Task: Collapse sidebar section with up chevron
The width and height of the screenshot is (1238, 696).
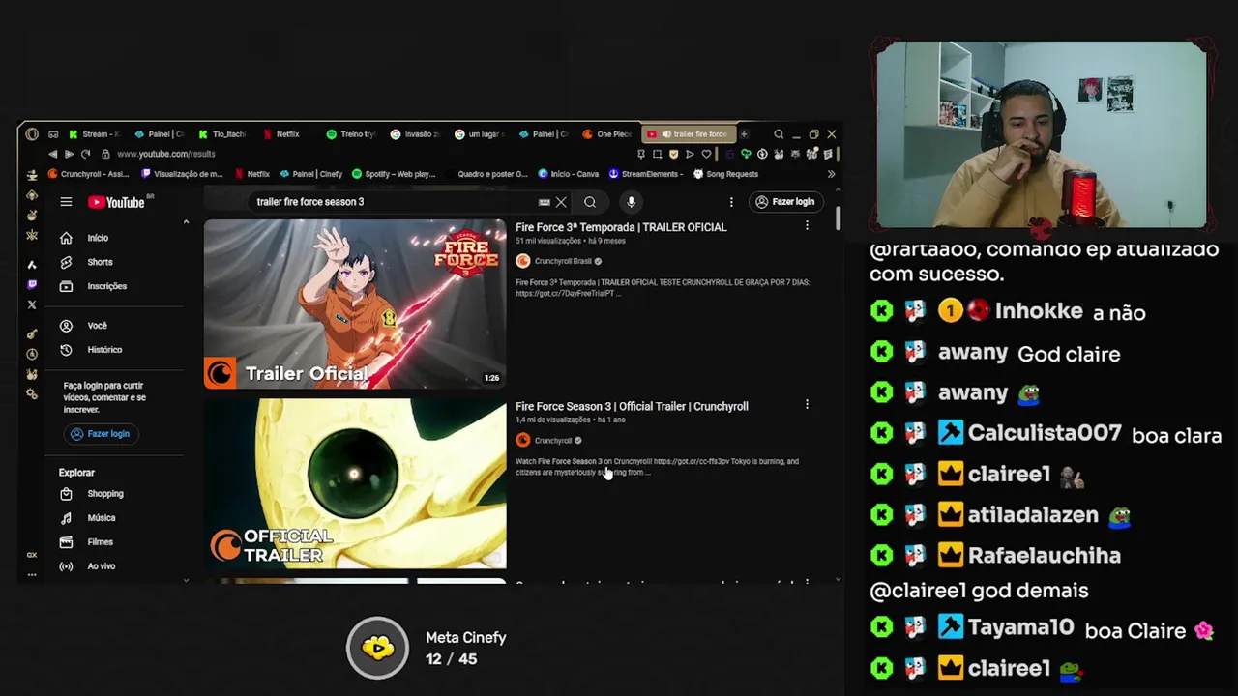Action: click(x=186, y=222)
